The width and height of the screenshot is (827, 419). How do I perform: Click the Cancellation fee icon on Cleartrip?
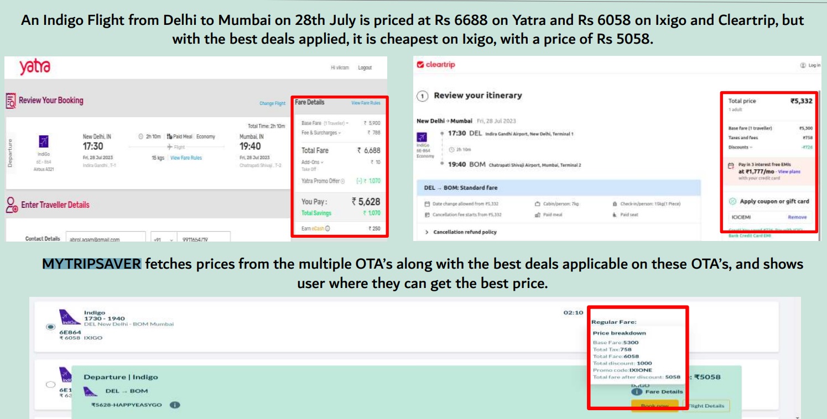(427, 214)
